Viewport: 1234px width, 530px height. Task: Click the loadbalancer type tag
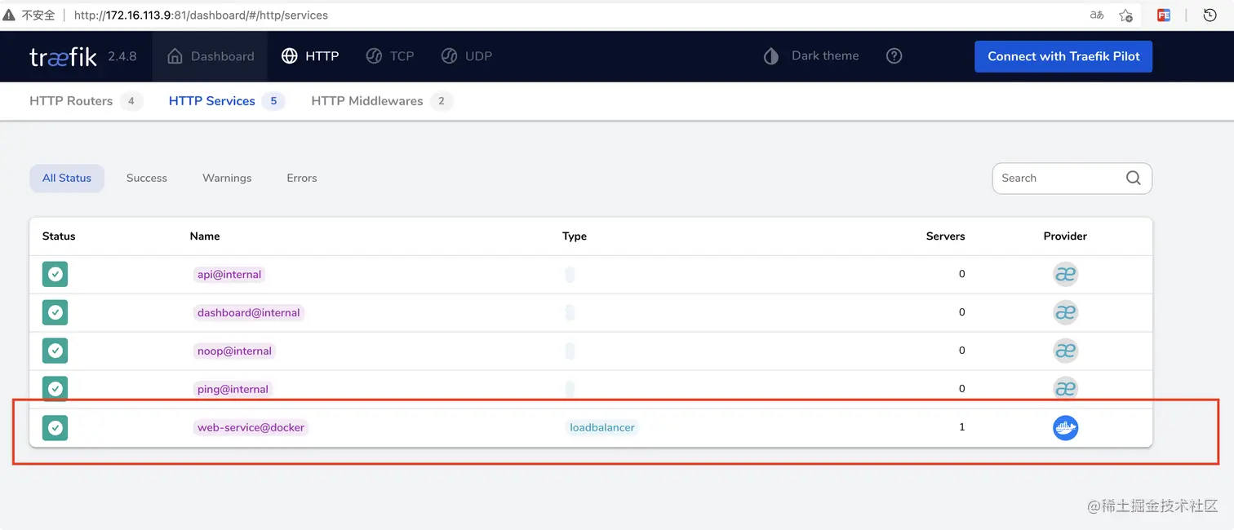coord(602,427)
